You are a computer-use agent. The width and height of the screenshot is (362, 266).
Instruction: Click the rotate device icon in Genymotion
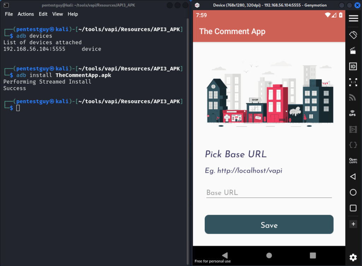(353, 35)
